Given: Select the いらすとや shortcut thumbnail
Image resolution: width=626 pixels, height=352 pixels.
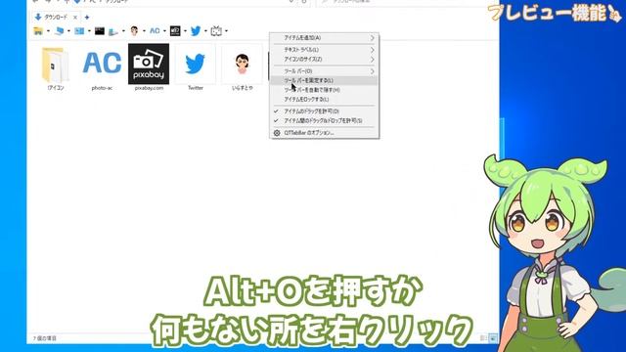Looking at the screenshot, I should click(x=242, y=67).
